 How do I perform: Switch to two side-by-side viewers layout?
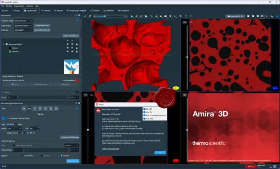click(253, 16)
